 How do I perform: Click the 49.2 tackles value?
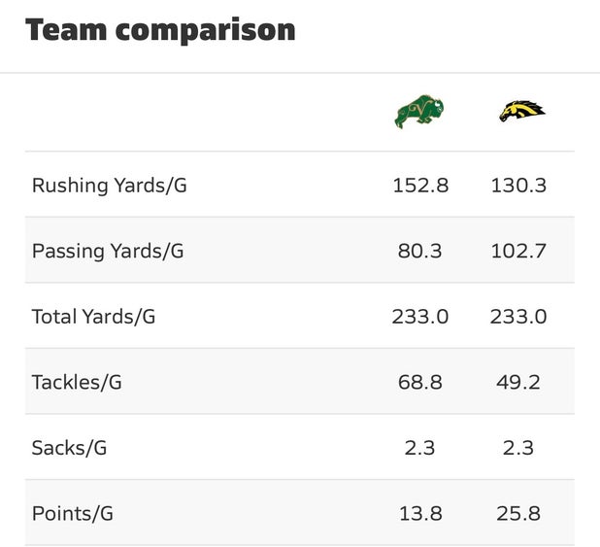(519, 382)
